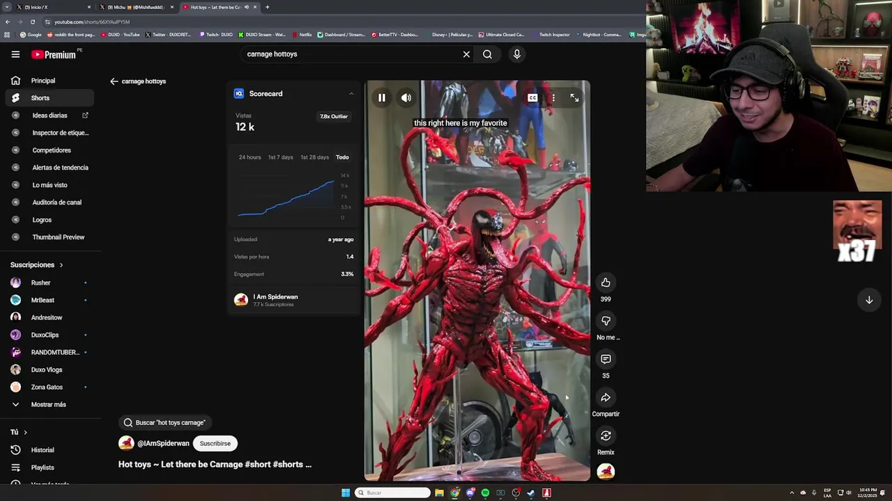Start voice search with the microphone
Image resolution: width=892 pixels, height=501 pixels.
[x=516, y=54]
